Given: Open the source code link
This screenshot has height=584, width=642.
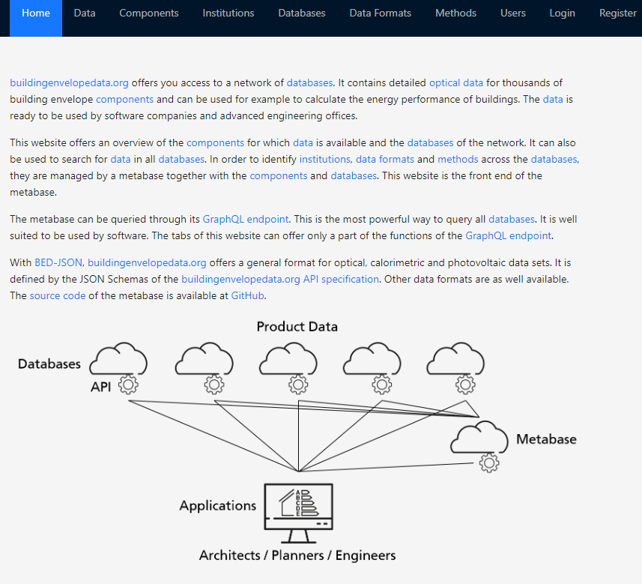Looking at the screenshot, I should (58, 295).
